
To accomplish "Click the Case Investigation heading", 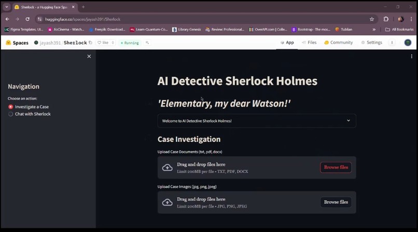I will tap(189, 139).
